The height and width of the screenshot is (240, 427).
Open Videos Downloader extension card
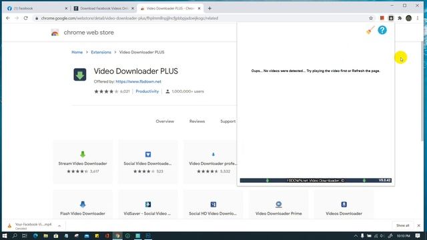tap(344, 205)
